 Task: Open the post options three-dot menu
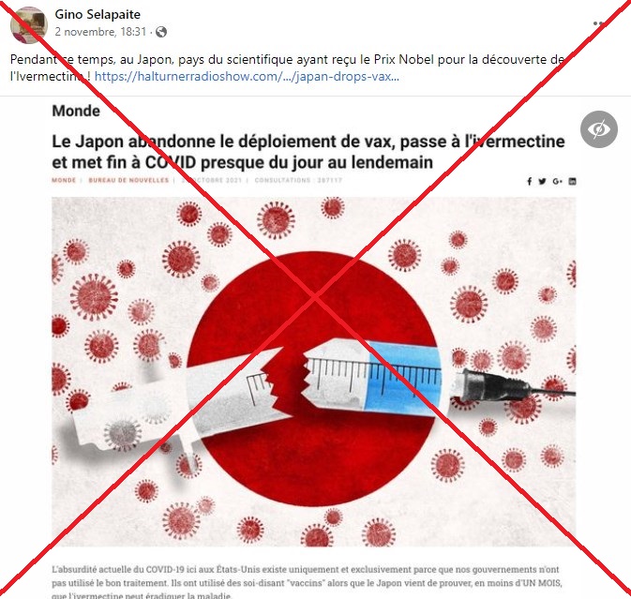point(599,23)
